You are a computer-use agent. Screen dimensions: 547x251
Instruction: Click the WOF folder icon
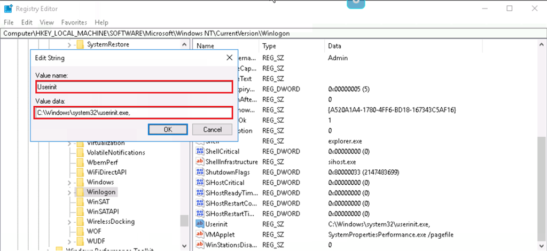81,231
